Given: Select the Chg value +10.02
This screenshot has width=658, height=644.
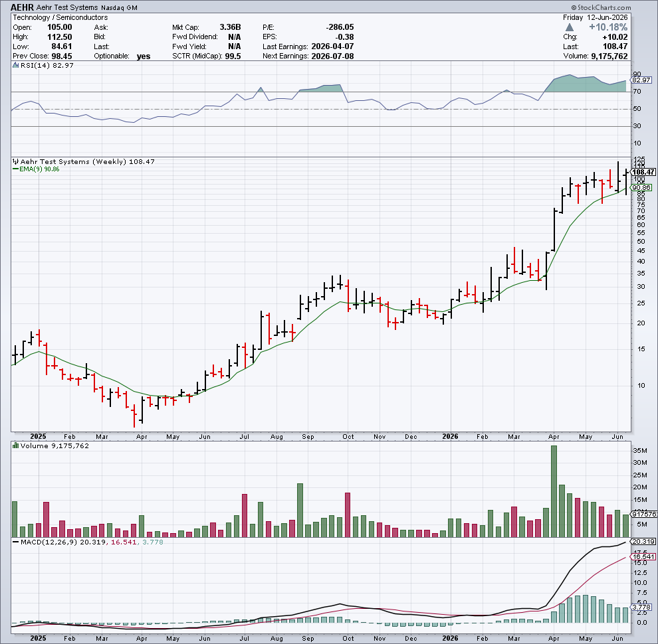Looking at the screenshot, I should 615,37.
